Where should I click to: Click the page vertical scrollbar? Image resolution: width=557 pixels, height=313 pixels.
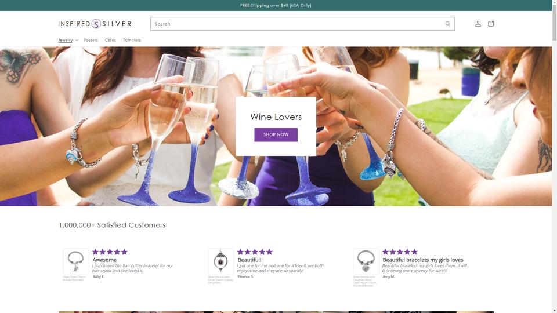click(x=555, y=156)
